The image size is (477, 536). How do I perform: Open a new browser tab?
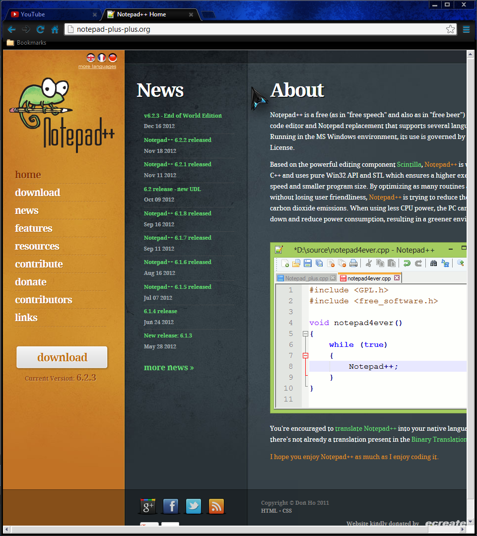208,14
